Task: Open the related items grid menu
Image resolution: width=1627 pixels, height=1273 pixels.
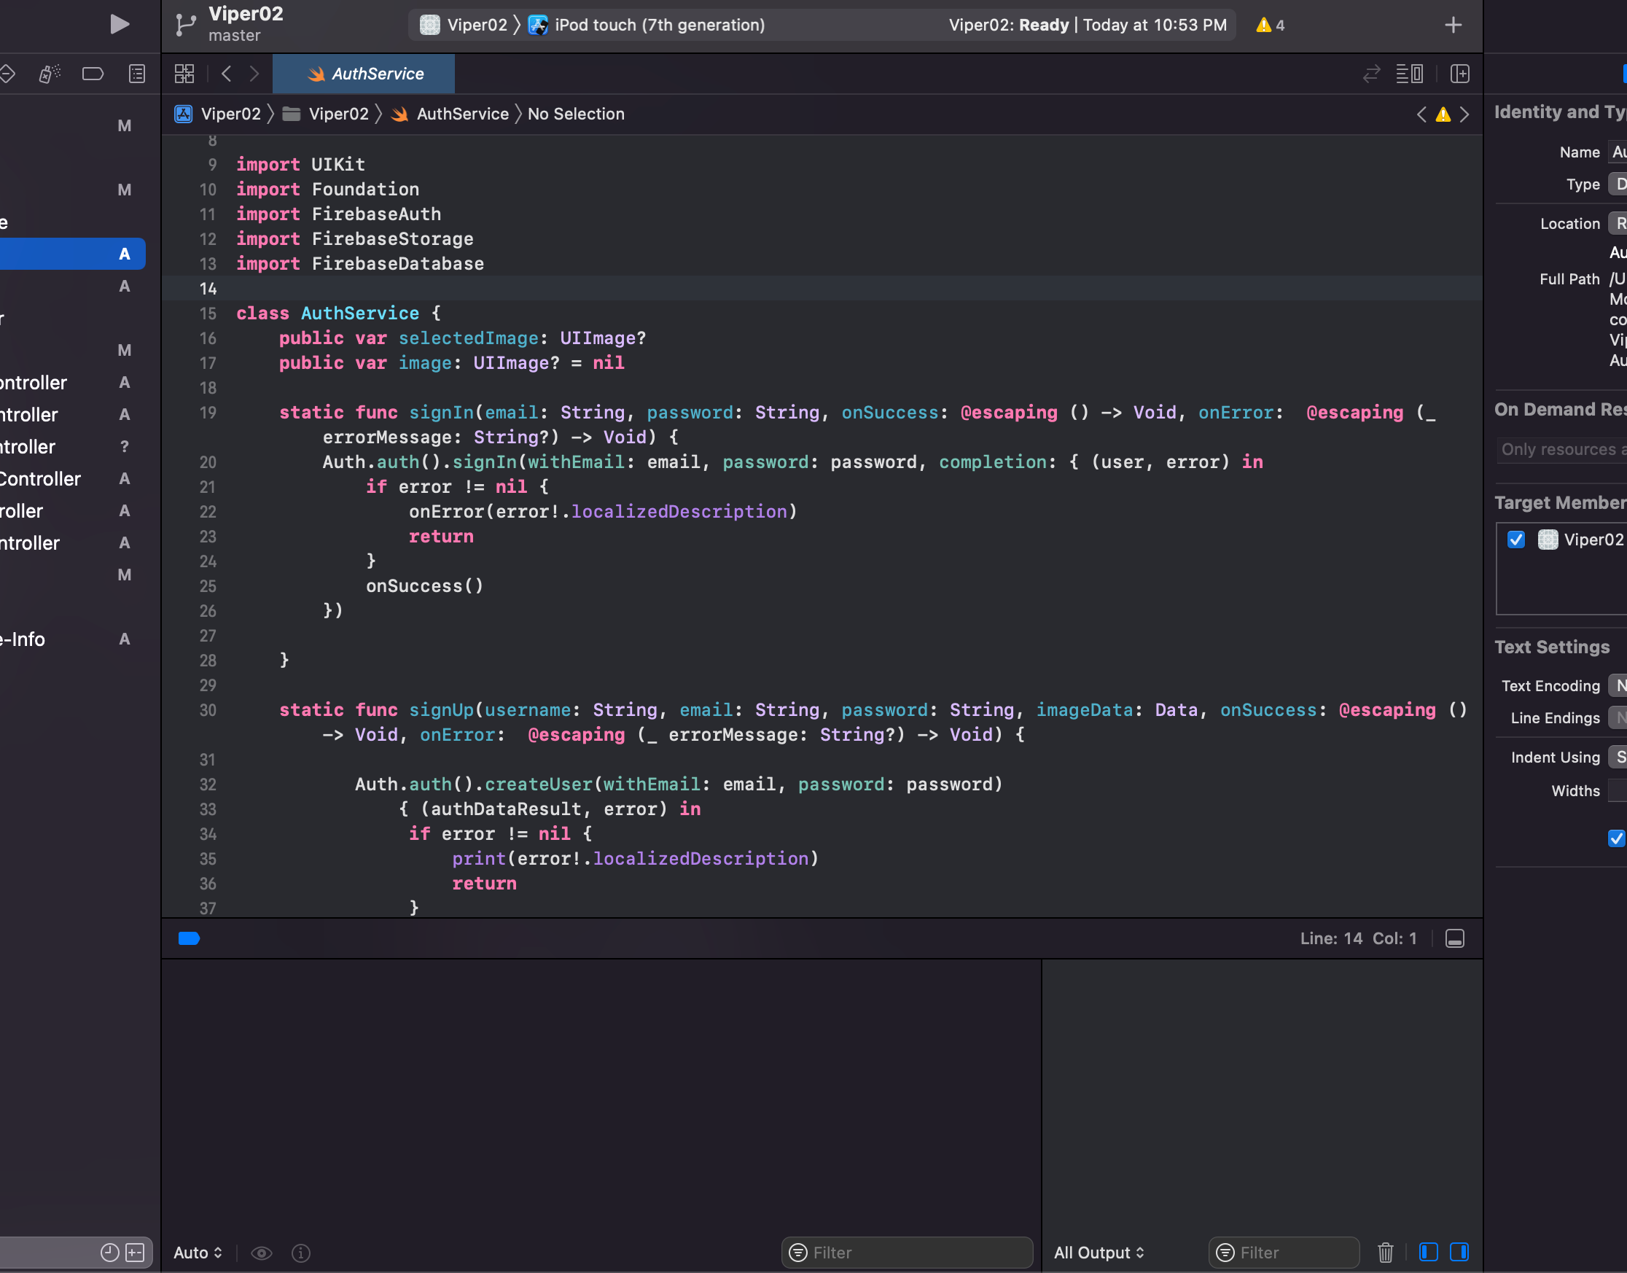Action: (184, 74)
